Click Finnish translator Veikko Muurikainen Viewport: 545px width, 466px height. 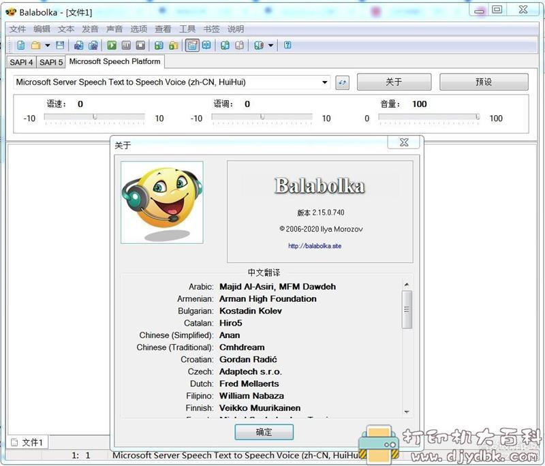click(x=260, y=408)
